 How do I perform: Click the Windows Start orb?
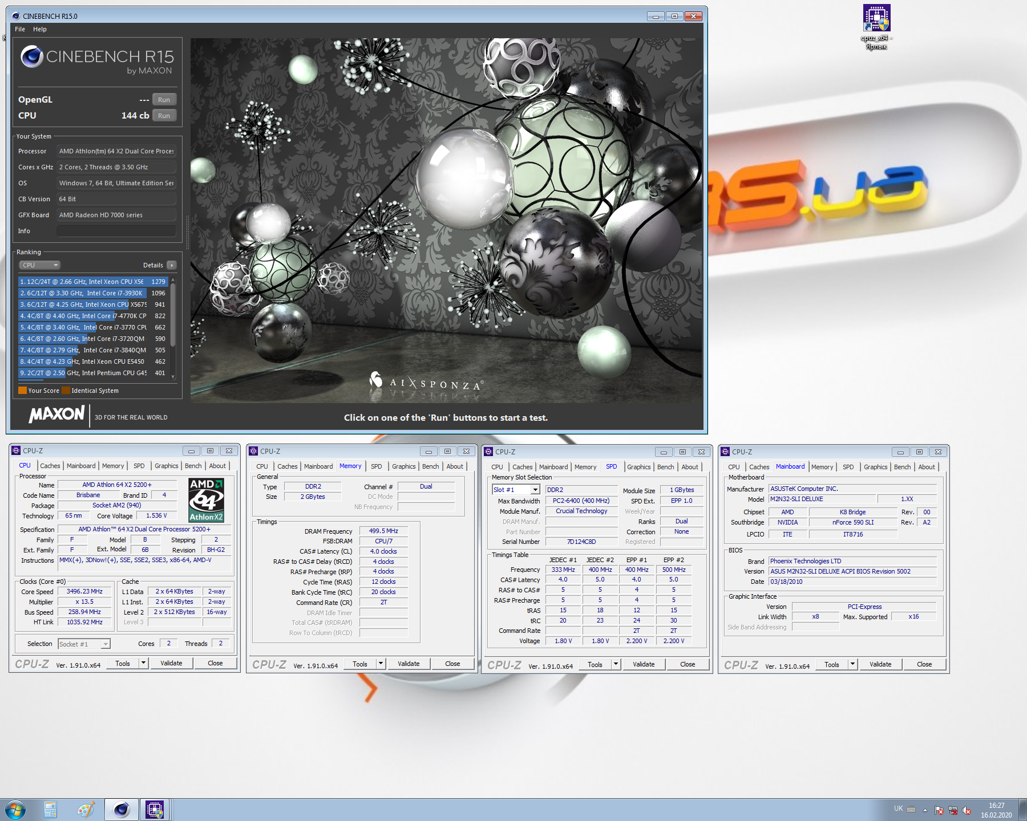(15, 810)
